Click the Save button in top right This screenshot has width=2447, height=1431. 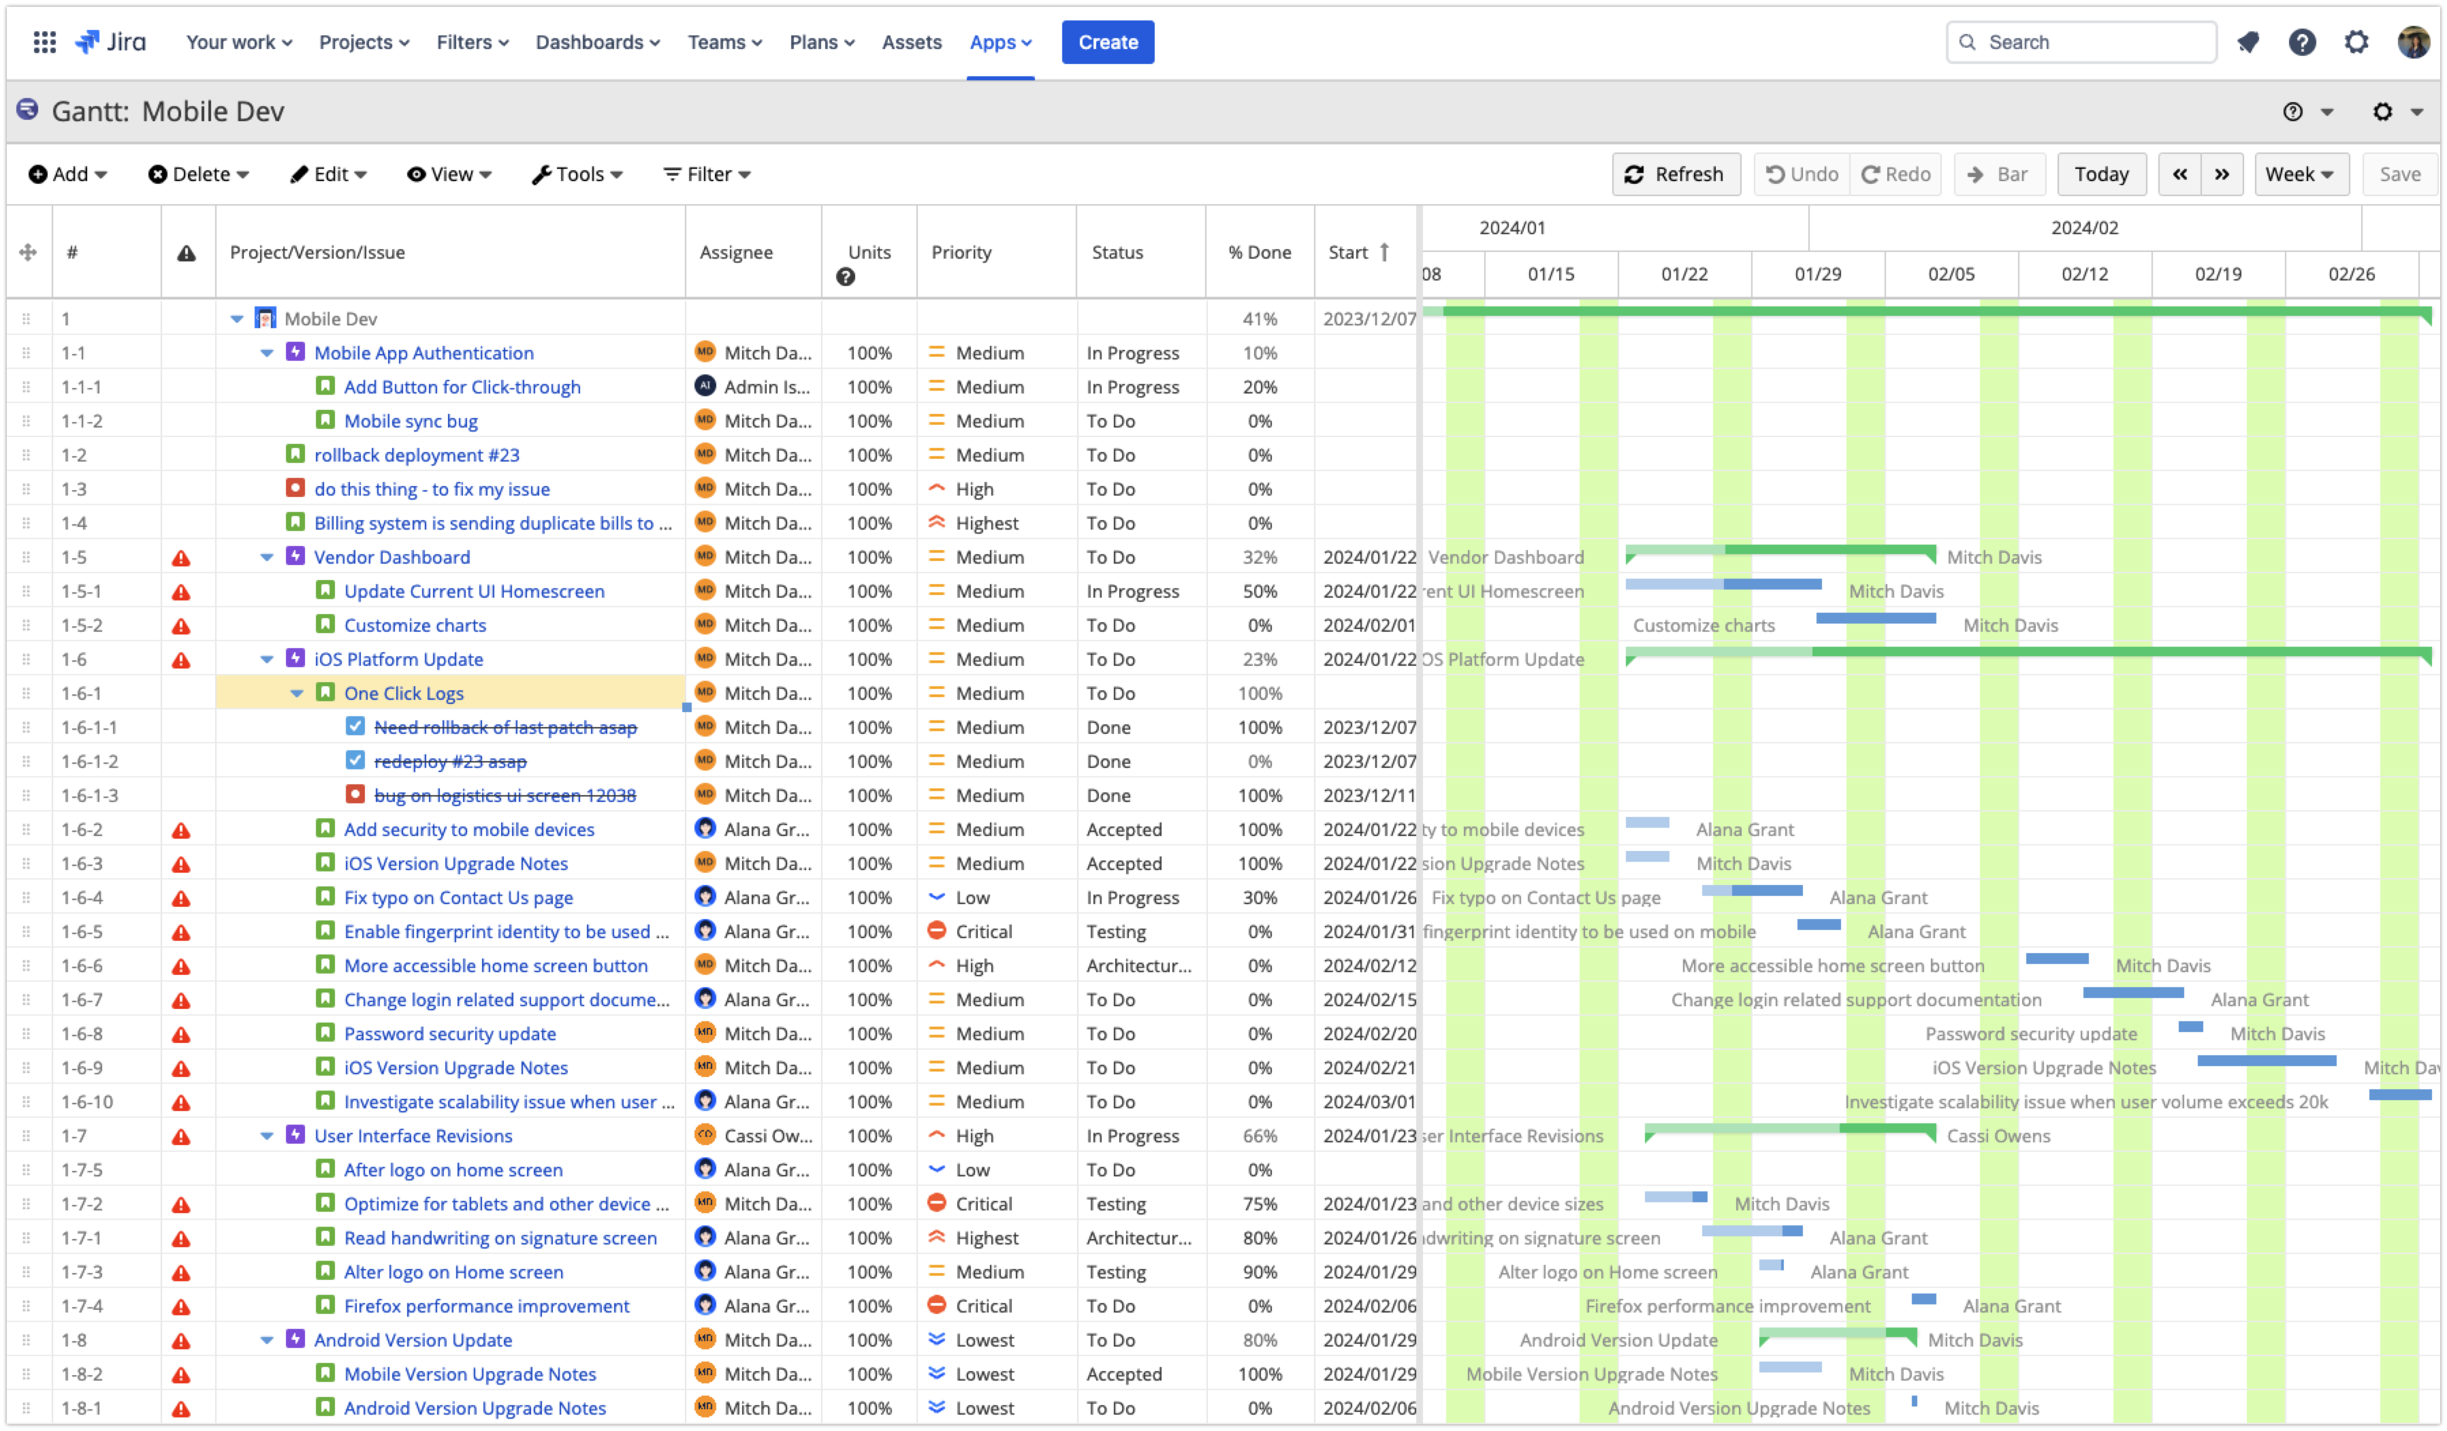click(2401, 174)
